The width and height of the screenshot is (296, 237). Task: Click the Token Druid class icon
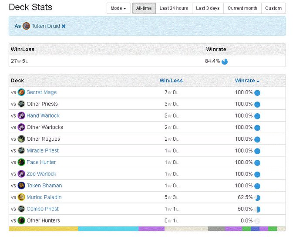click(x=26, y=26)
